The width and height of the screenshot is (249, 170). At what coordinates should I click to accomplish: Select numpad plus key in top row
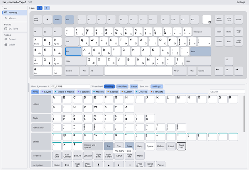(48, 19)
